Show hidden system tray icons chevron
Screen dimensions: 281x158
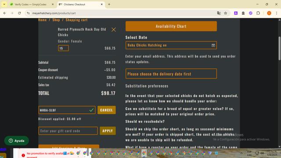(x=241, y=153)
